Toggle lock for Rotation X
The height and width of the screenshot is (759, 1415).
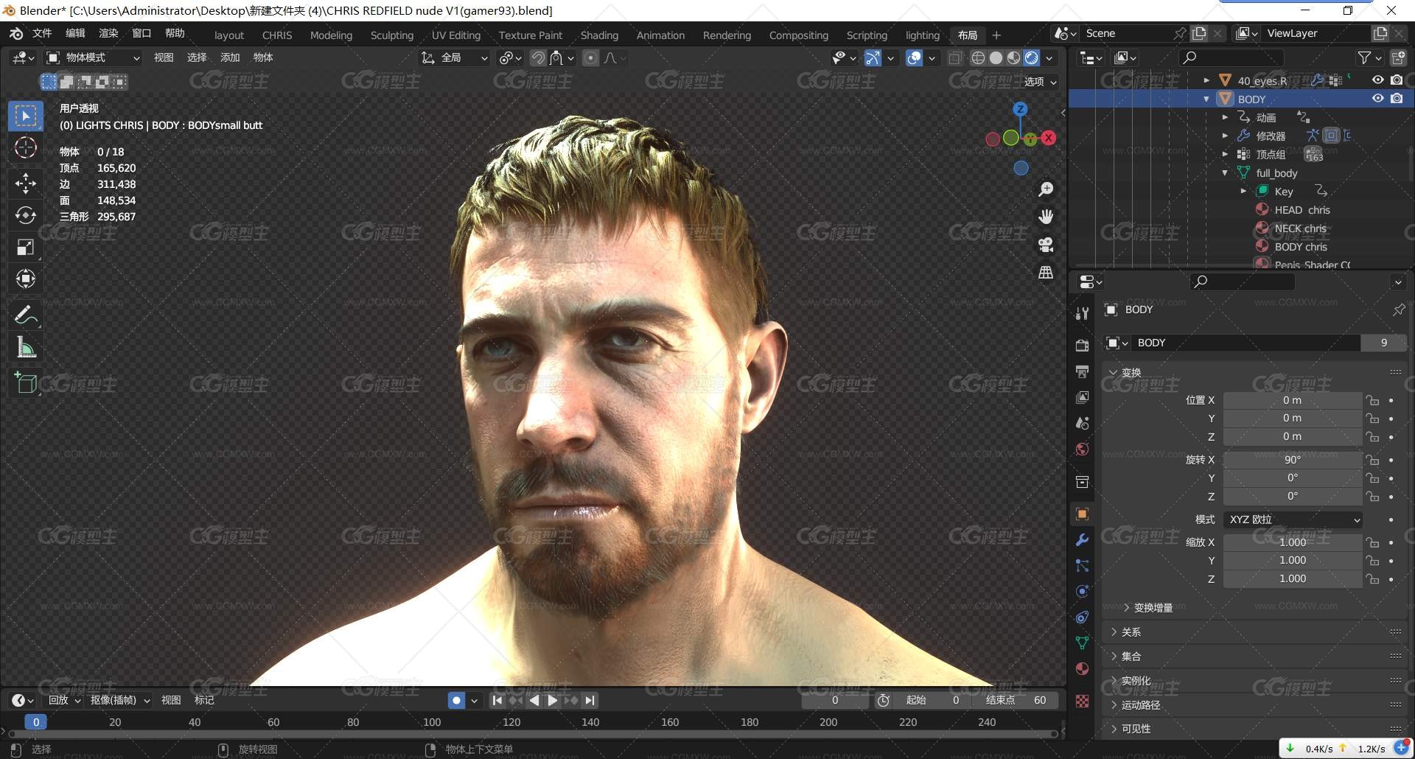pyautogui.click(x=1372, y=460)
